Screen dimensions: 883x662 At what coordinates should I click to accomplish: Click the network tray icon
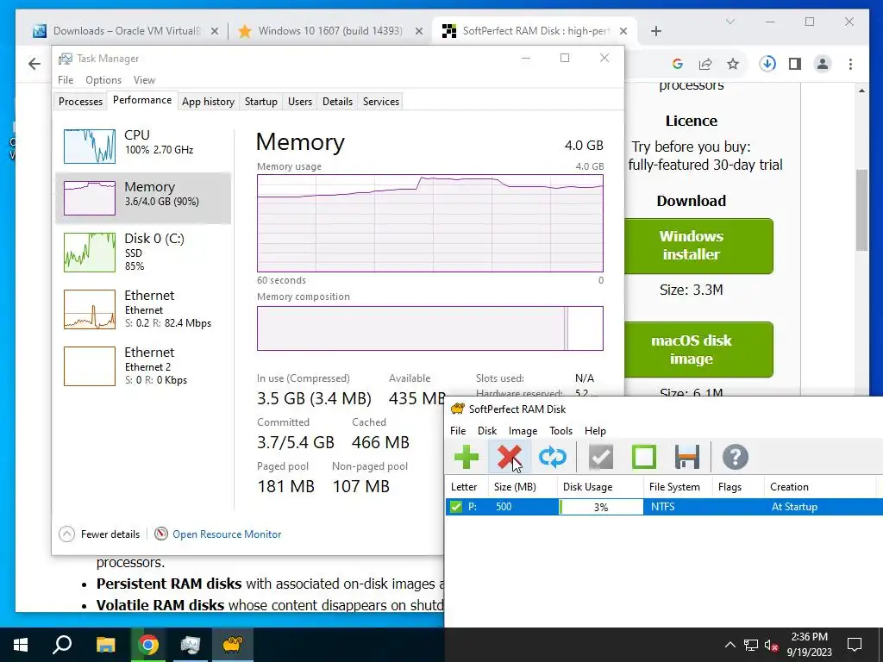751,645
